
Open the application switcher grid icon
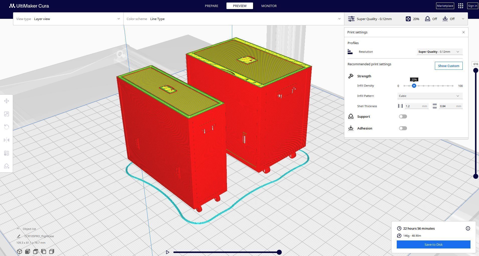point(461,6)
